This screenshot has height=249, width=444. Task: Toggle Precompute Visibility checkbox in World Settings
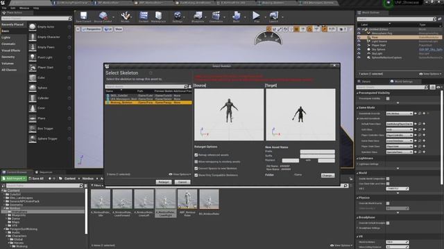388,98
